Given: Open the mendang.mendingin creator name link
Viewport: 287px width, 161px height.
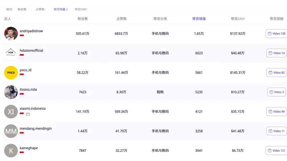Looking at the screenshot, I should click(x=36, y=128).
